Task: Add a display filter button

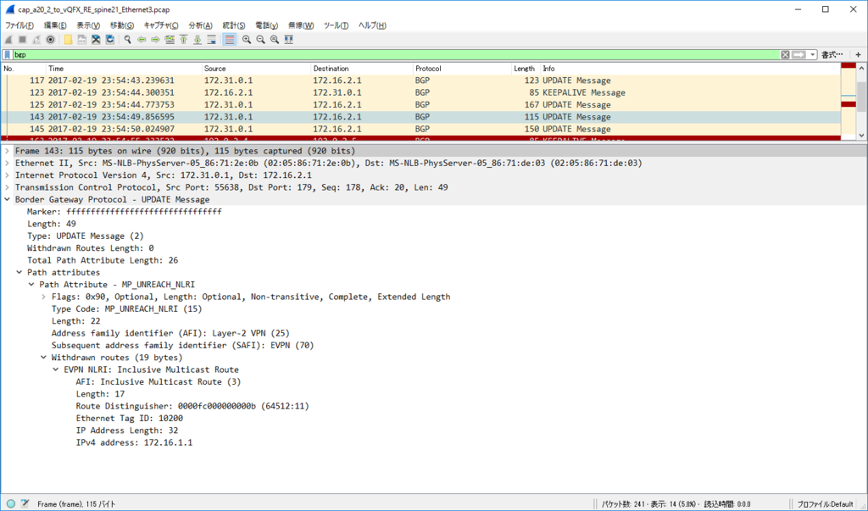Action: coord(858,55)
